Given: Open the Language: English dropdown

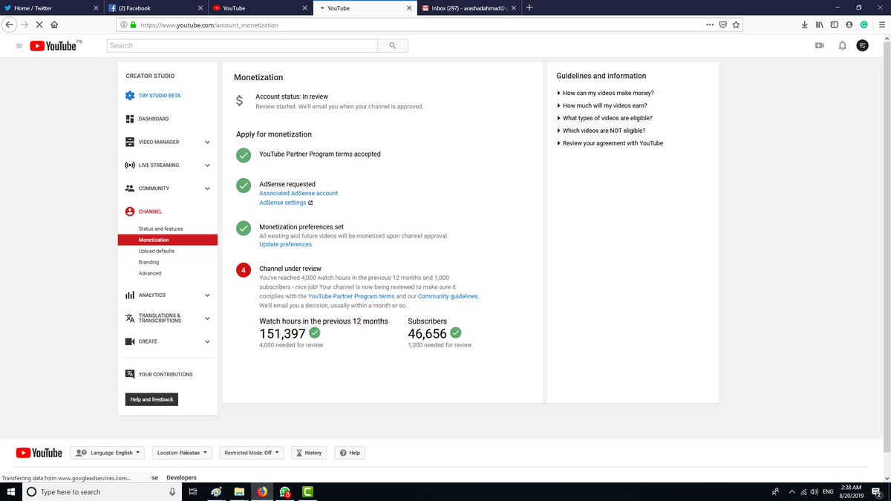Looking at the screenshot, I should pos(108,453).
